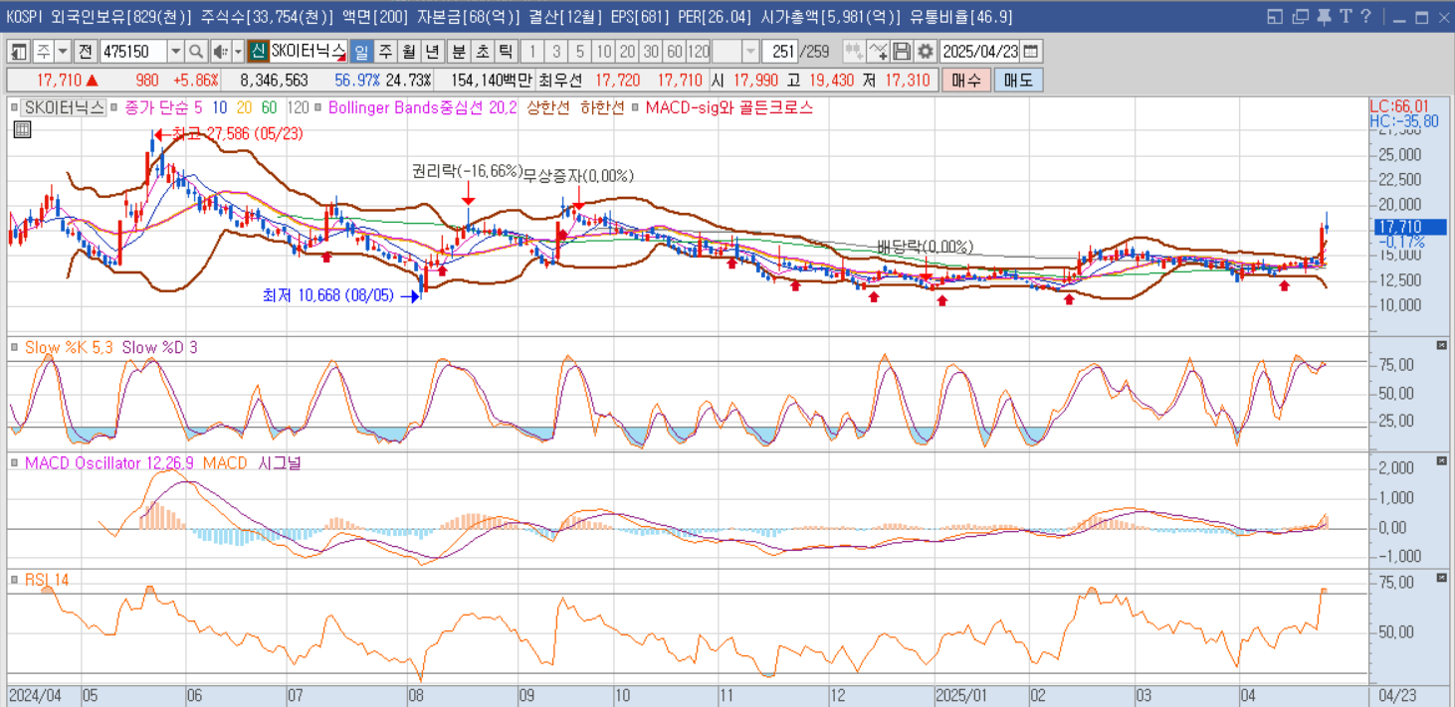
Task: Close the Slow %K stochastic panel
Action: 1442,345
